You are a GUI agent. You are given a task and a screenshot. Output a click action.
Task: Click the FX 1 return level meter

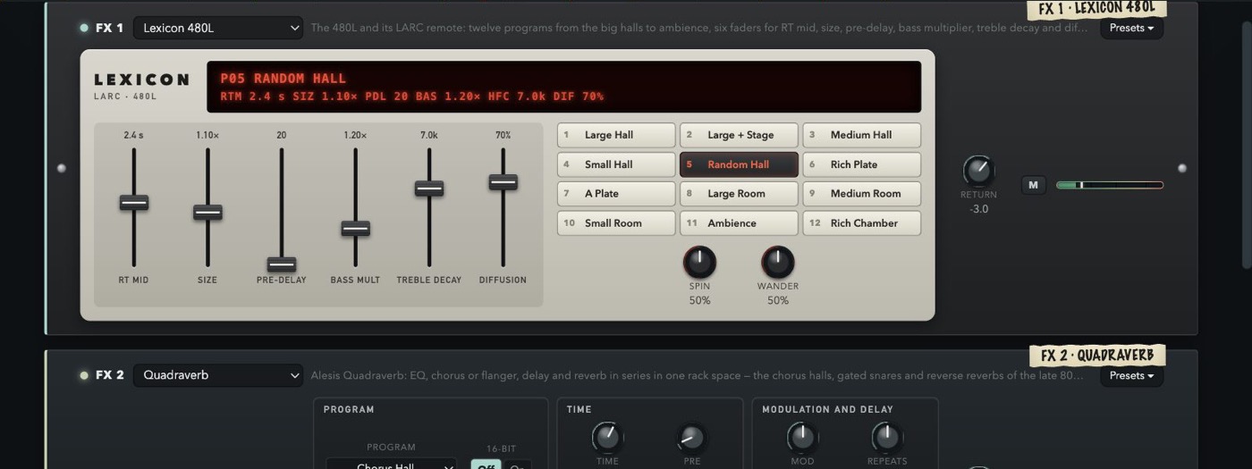click(x=1110, y=185)
